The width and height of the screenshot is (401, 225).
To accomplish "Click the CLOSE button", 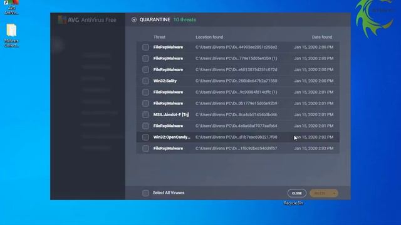I will tap(296, 193).
